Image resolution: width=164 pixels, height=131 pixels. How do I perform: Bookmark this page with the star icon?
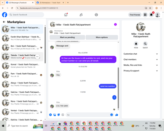pos(150,8)
